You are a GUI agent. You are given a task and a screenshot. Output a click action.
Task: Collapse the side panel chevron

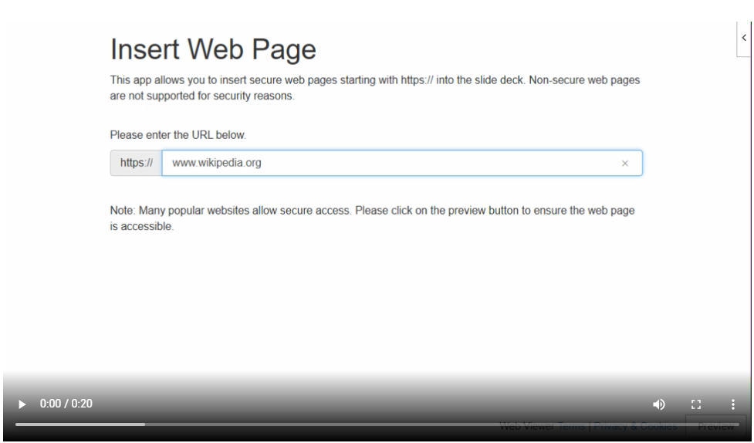click(x=744, y=38)
